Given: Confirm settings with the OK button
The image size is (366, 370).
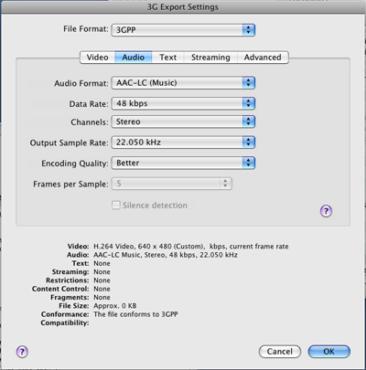Looking at the screenshot, I should (x=329, y=352).
